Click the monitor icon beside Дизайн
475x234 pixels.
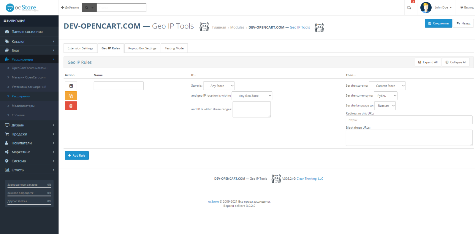click(7, 125)
